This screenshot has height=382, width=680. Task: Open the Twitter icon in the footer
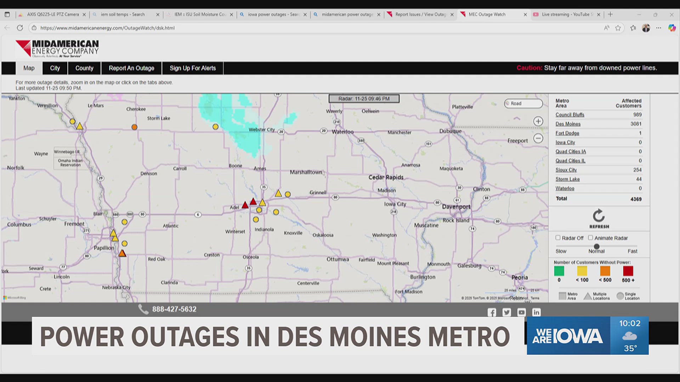506,312
